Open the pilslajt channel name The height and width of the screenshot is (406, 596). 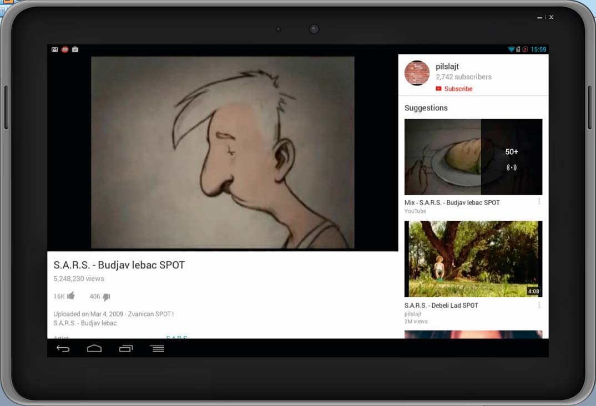[447, 66]
